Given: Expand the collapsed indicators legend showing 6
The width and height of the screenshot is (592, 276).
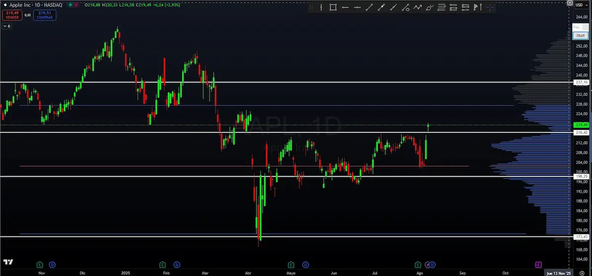Looking at the screenshot, I should pyautogui.click(x=7, y=26).
